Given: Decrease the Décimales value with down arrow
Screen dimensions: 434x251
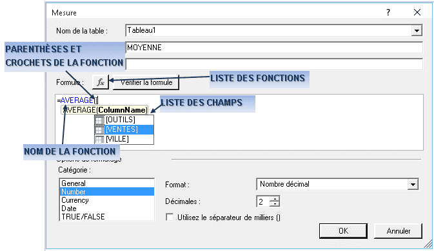Looking at the screenshot, I should pyautogui.click(x=275, y=204).
